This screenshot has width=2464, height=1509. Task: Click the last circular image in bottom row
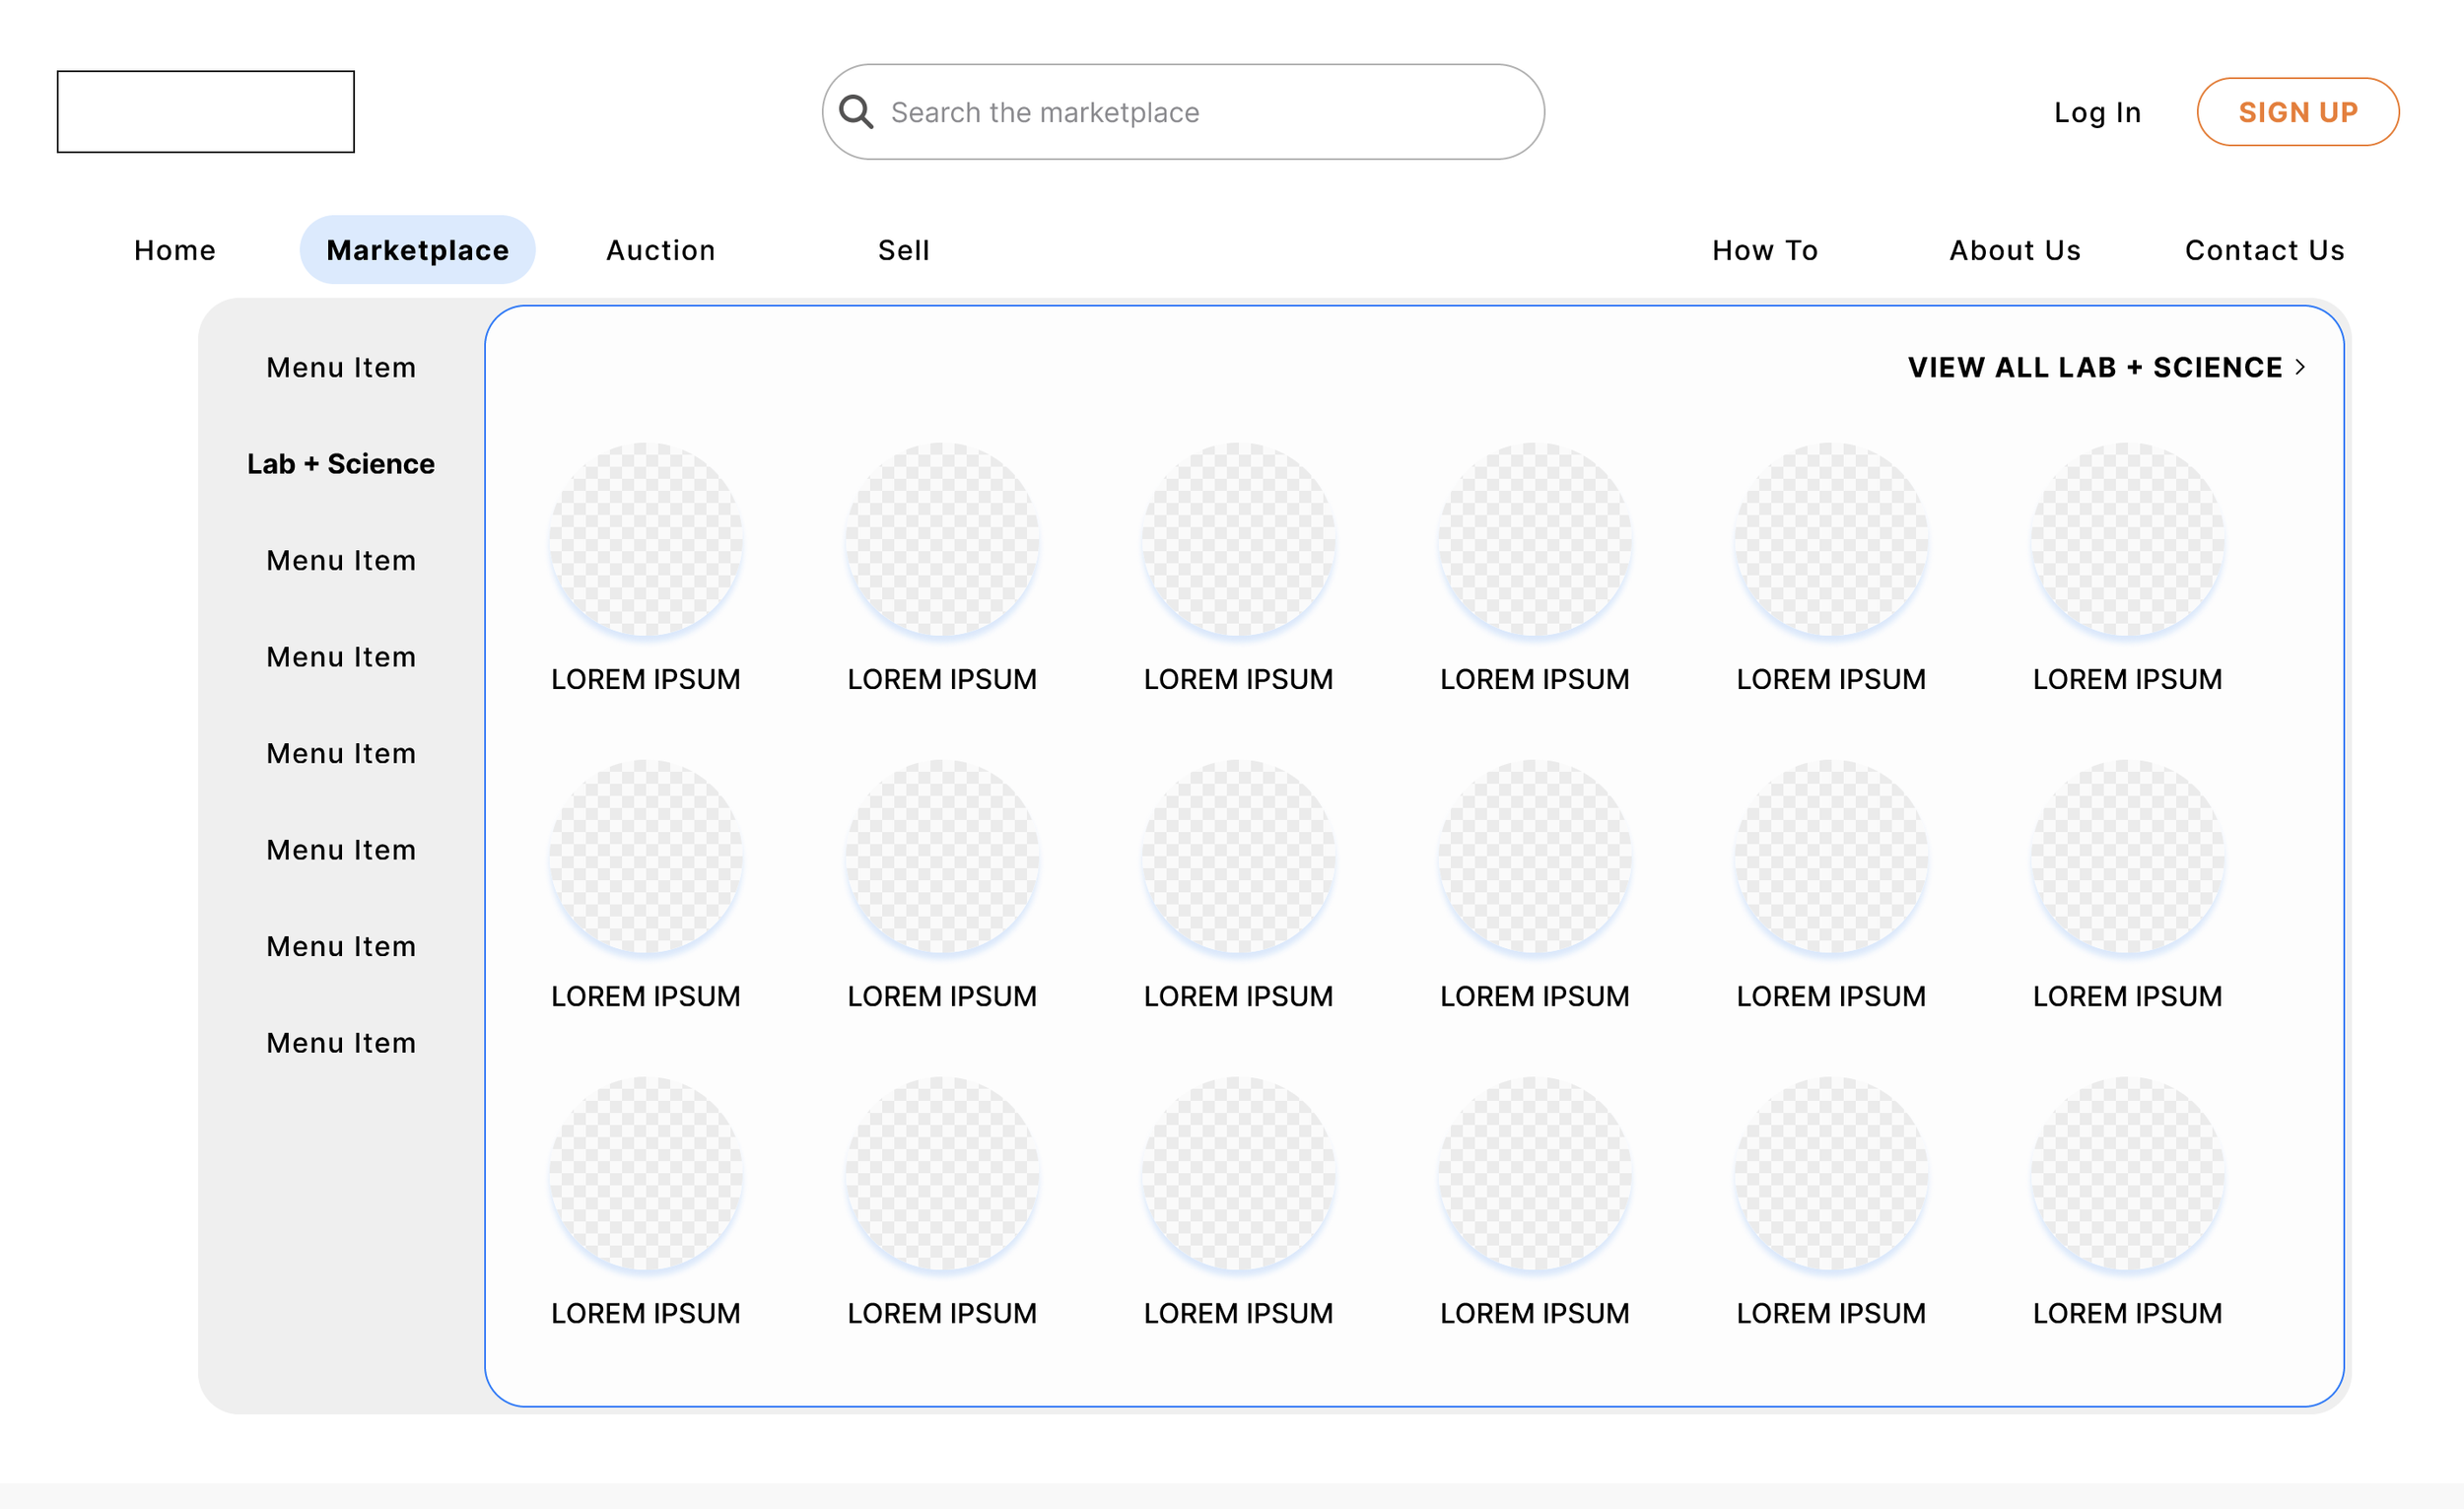click(2127, 1174)
